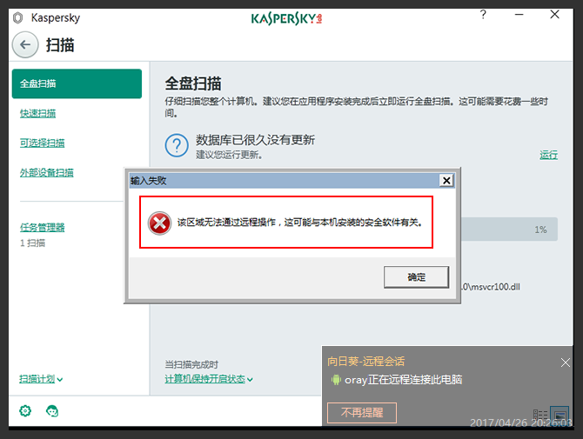This screenshot has height=439, width=583.
Task: Open support via the face icon
Action: [52, 411]
